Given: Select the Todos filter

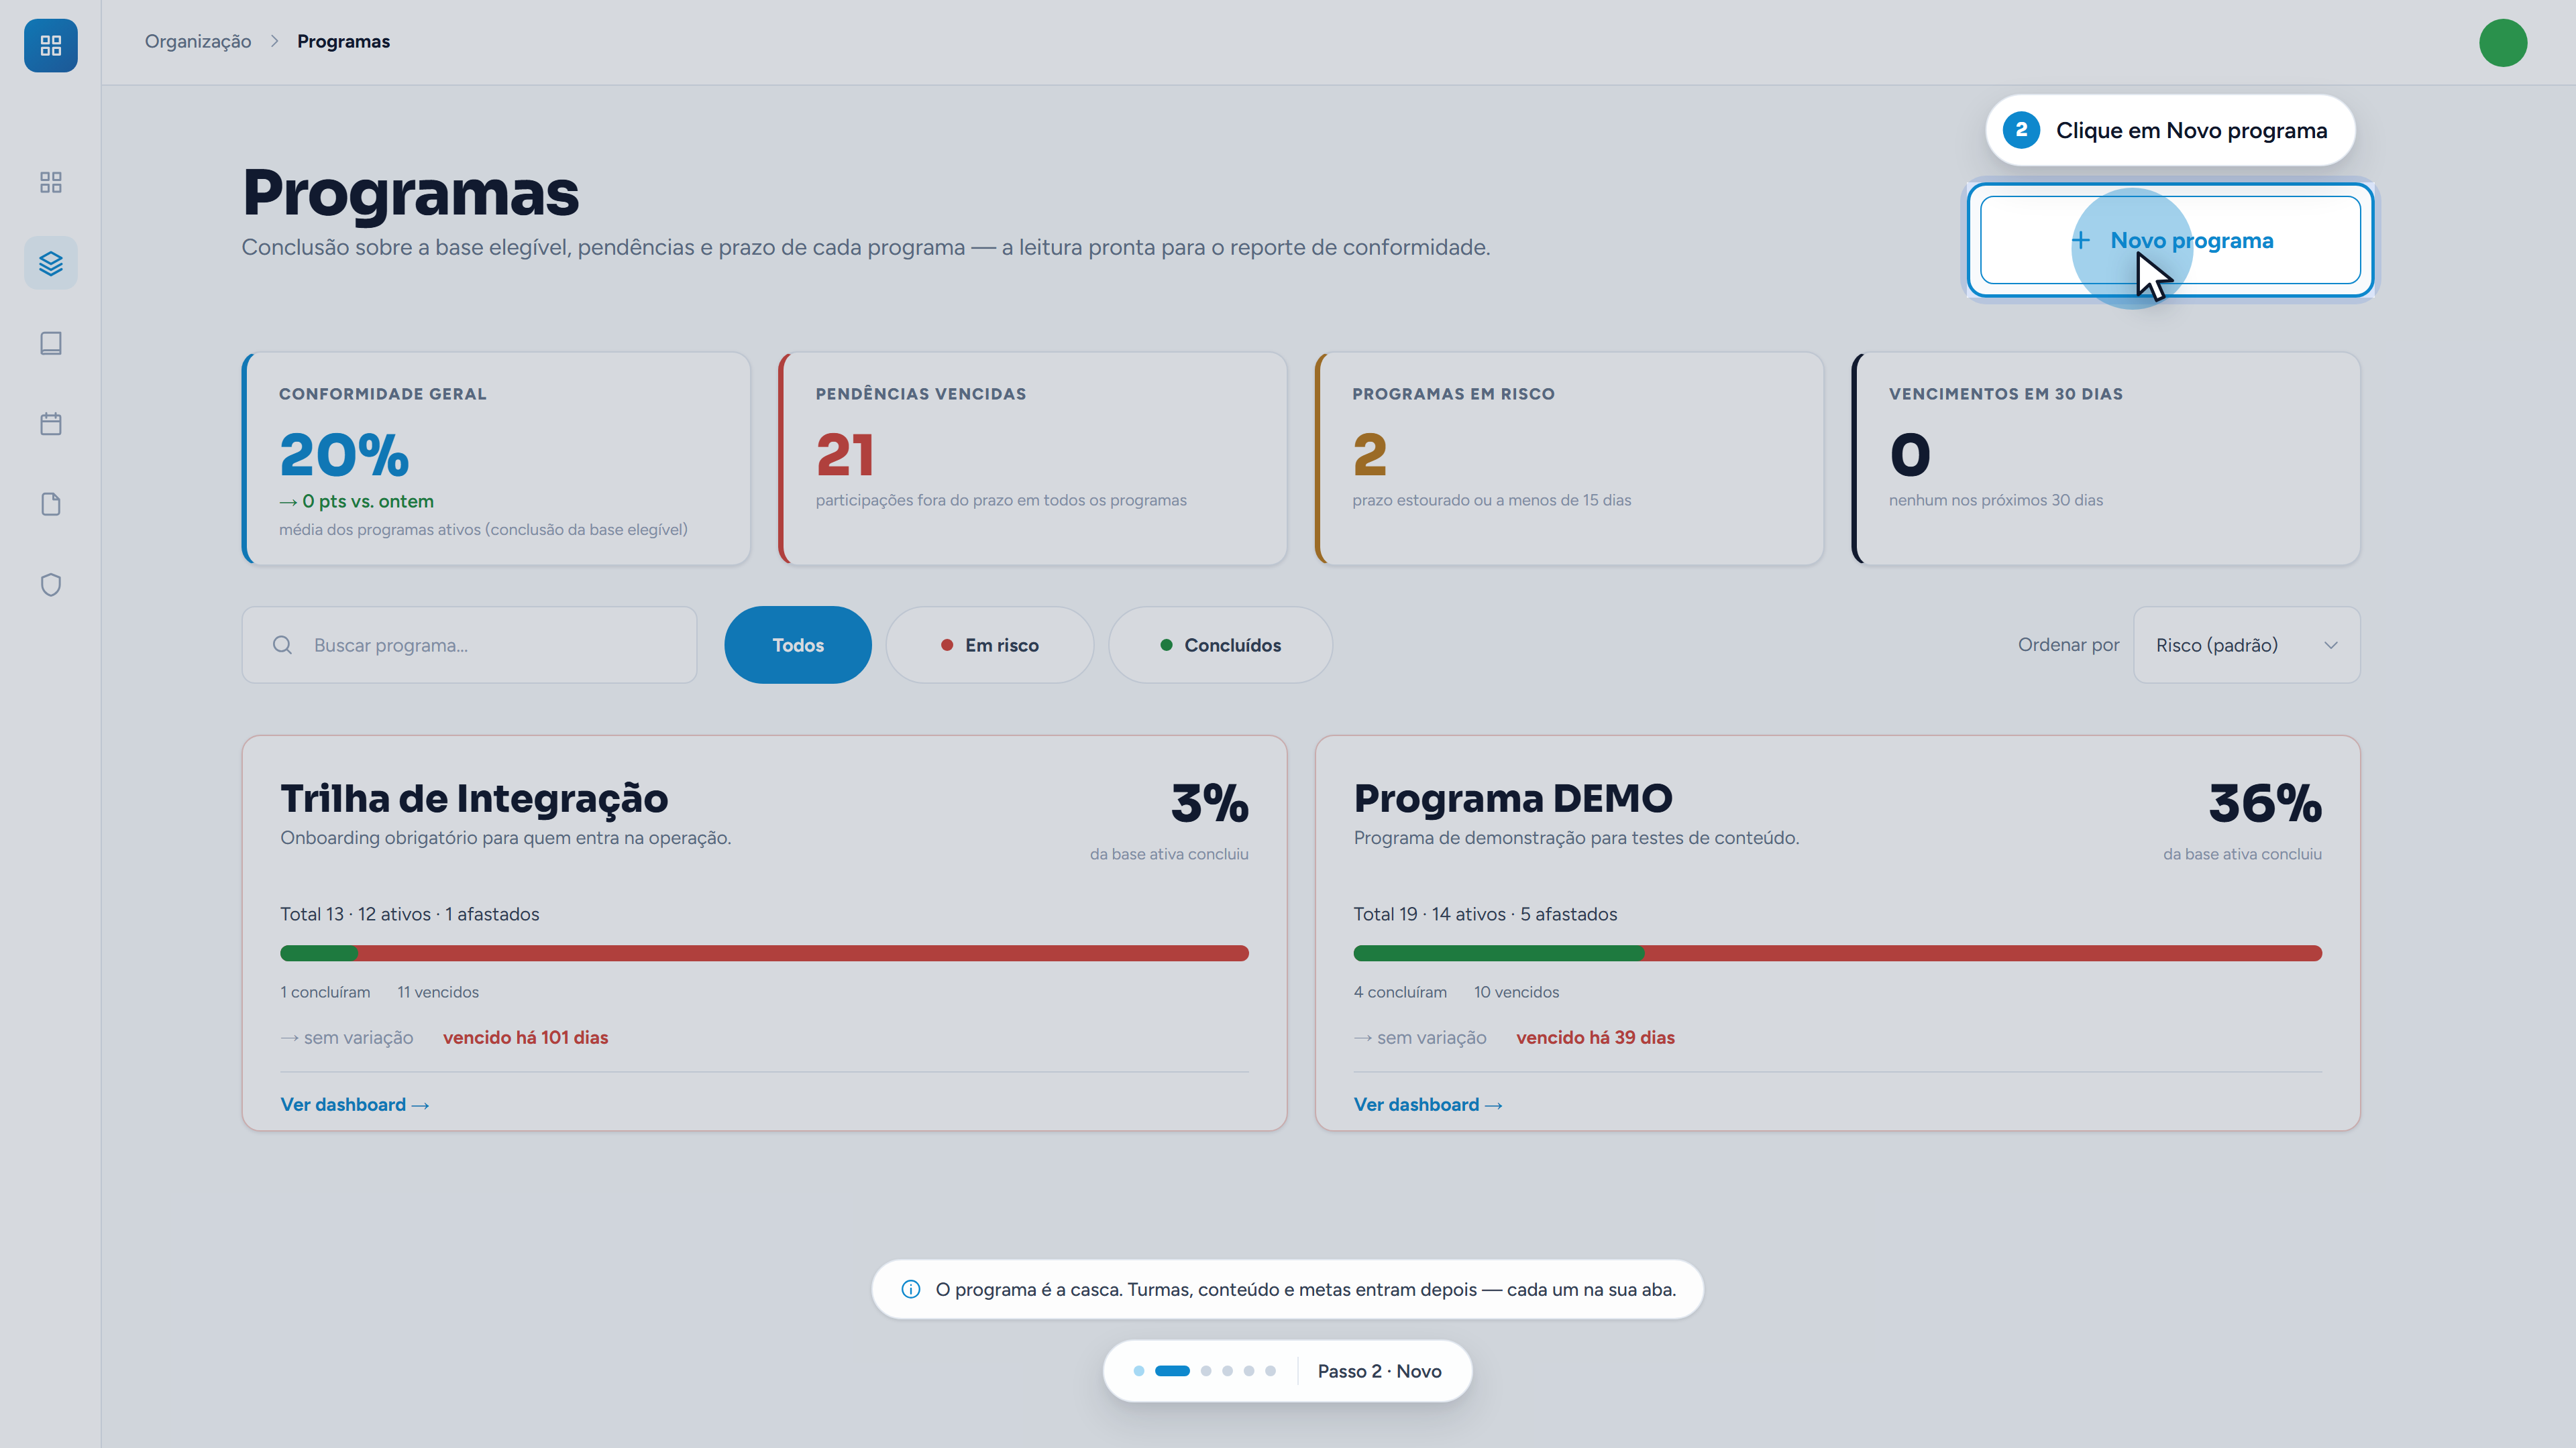Looking at the screenshot, I should [798, 644].
